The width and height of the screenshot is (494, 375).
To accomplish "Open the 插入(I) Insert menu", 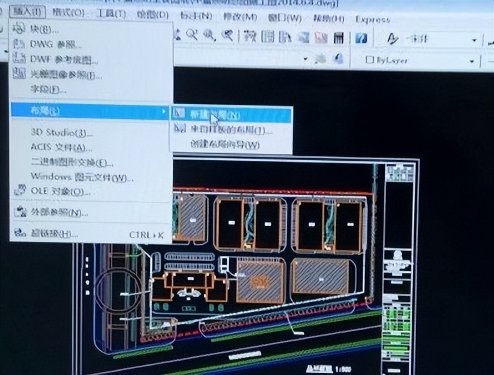I will click(x=27, y=12).
